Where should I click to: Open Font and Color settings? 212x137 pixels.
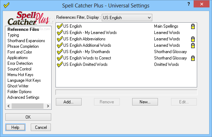click(20, 52)
